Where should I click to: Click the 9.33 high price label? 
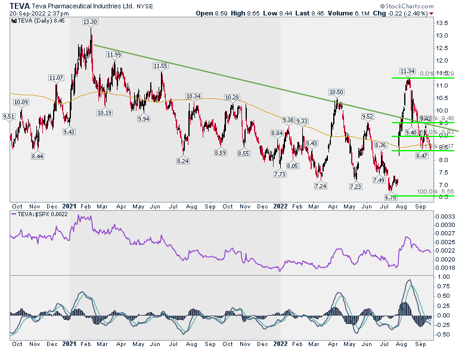click(302, 121)
